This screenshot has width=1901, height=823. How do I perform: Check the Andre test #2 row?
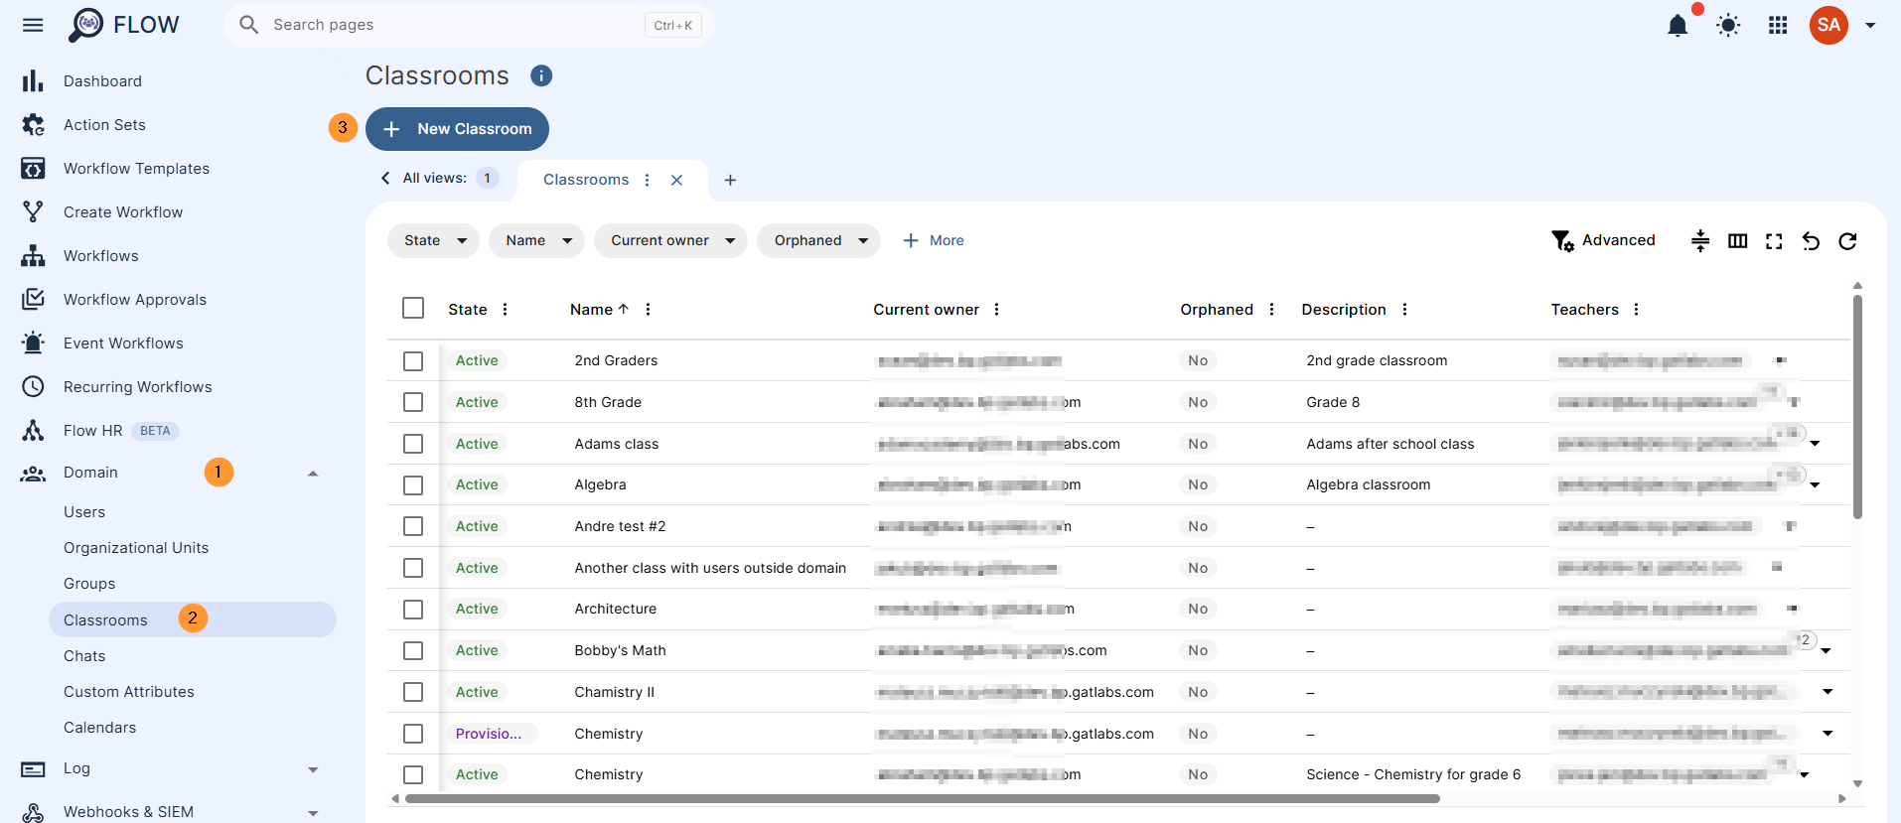pyautogui.click(x=413, y=526)
